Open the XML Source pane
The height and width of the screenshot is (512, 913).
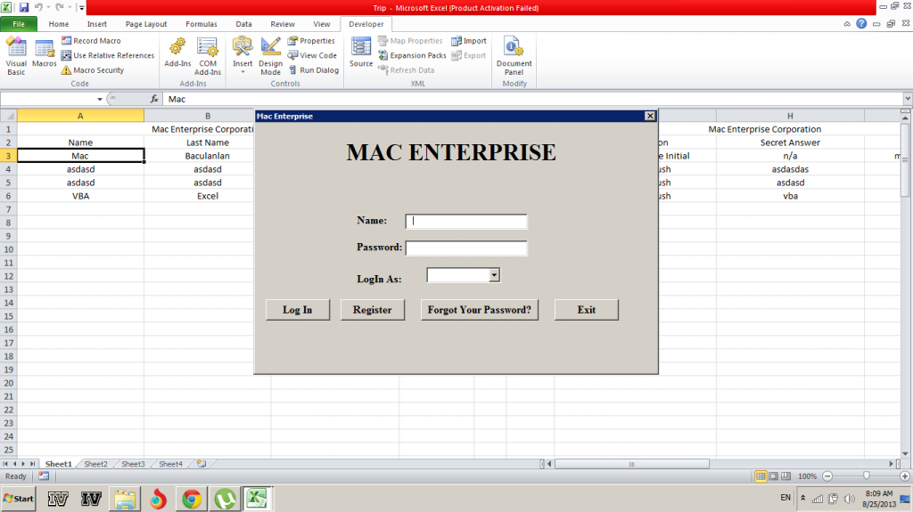click(x=361, y=53)
